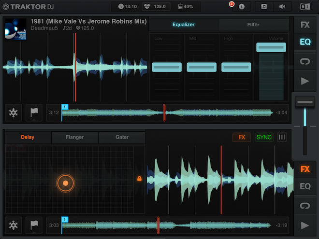
Task: Play the bottom deck track
Action: (305, 225)
